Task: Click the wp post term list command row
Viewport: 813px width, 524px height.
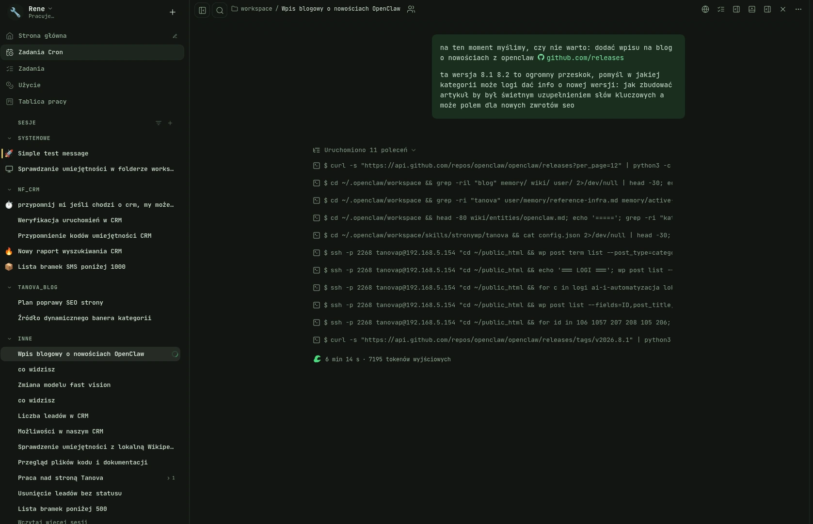Action: pyautogui.click(x=493, y=253)
